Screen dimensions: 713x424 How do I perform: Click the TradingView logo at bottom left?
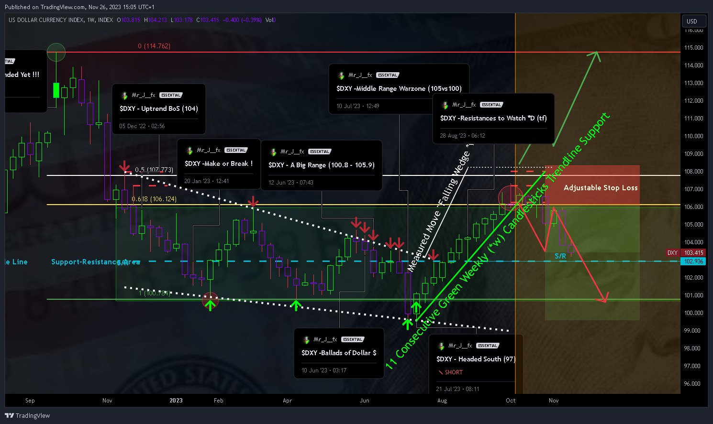(x=27, y=415)
